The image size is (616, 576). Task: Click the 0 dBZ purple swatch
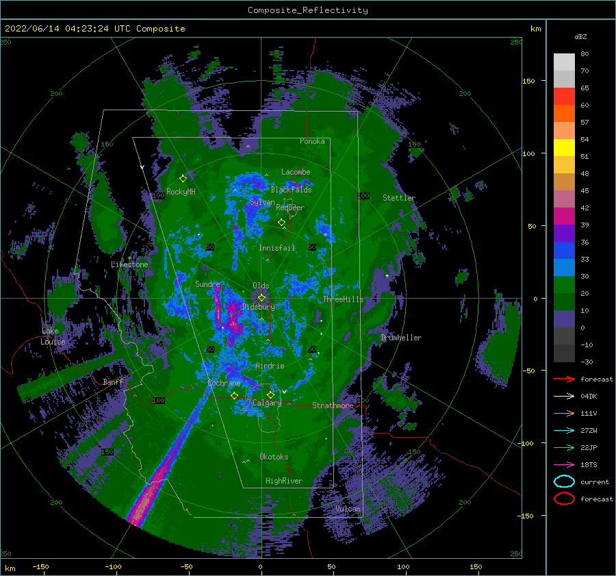(x=564, y=318)
